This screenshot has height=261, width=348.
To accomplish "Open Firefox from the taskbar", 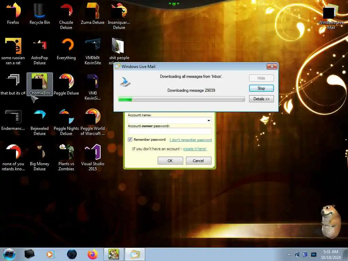I will (92, 254).
